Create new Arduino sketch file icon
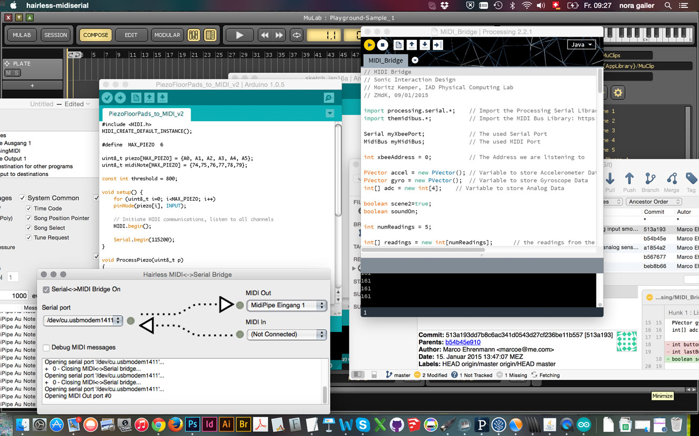 136,98
